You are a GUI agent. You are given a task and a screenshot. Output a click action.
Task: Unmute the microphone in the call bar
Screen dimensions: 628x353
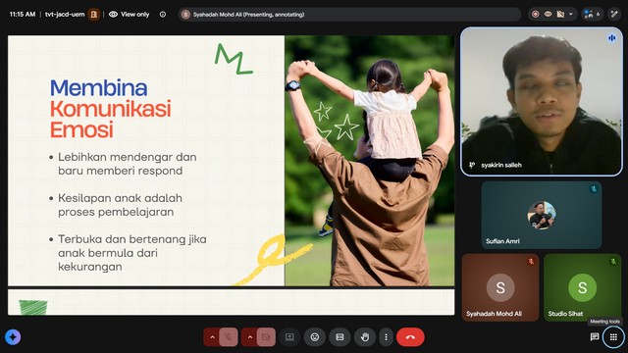[x=229, y=337]
